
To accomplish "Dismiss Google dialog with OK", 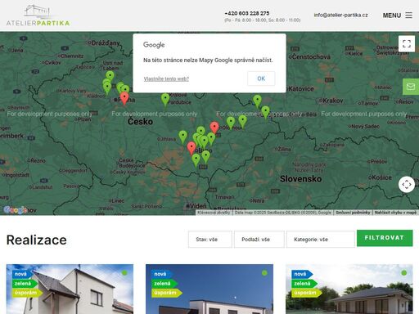I will coord(261,78).
